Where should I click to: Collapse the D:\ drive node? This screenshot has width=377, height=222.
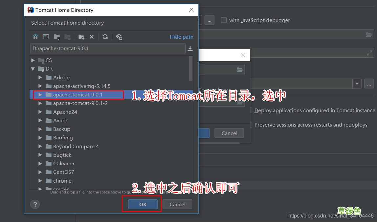[33, 69]
